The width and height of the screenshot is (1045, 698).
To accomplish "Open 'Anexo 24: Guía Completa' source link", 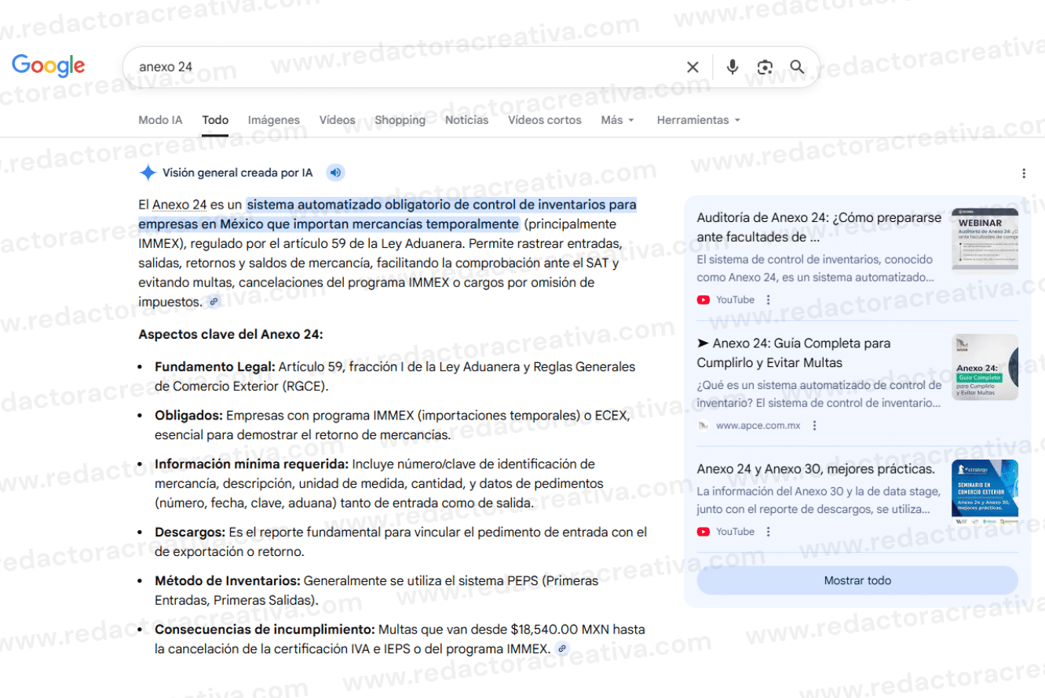I will [794, 353].
